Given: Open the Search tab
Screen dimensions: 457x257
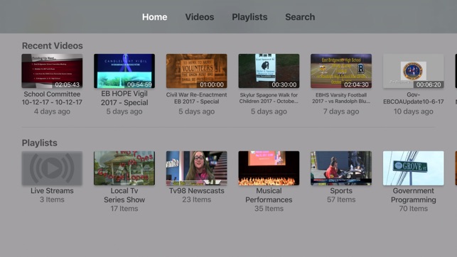Looking at the screenshot, I should [300, 17].
